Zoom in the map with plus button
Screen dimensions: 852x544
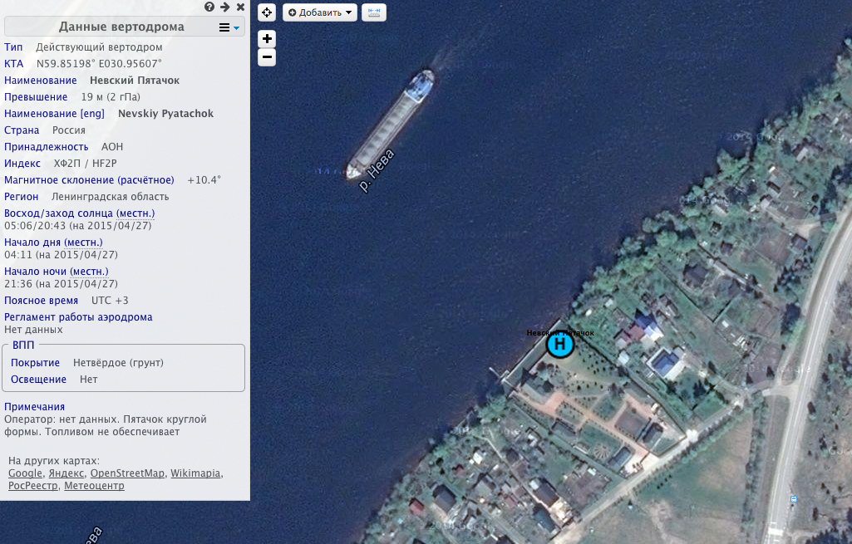click(267, 39)
